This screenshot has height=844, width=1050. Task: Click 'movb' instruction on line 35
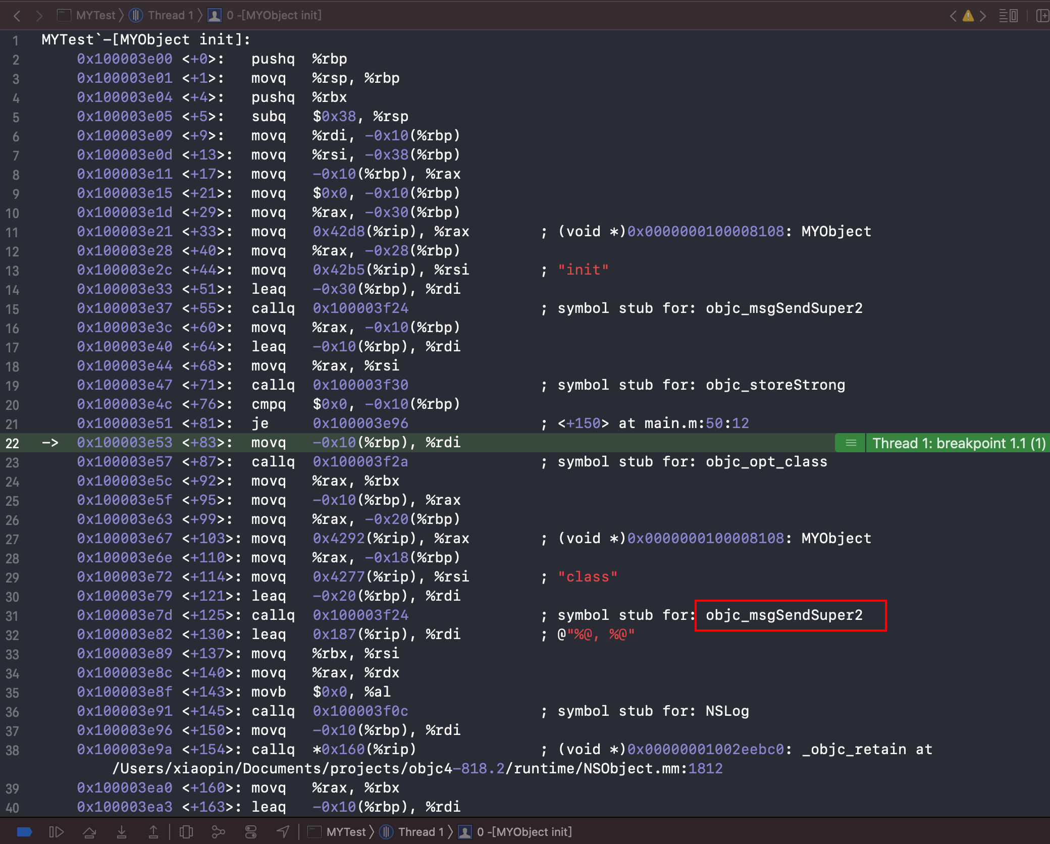pyautogui.click(x=269, y=692)
